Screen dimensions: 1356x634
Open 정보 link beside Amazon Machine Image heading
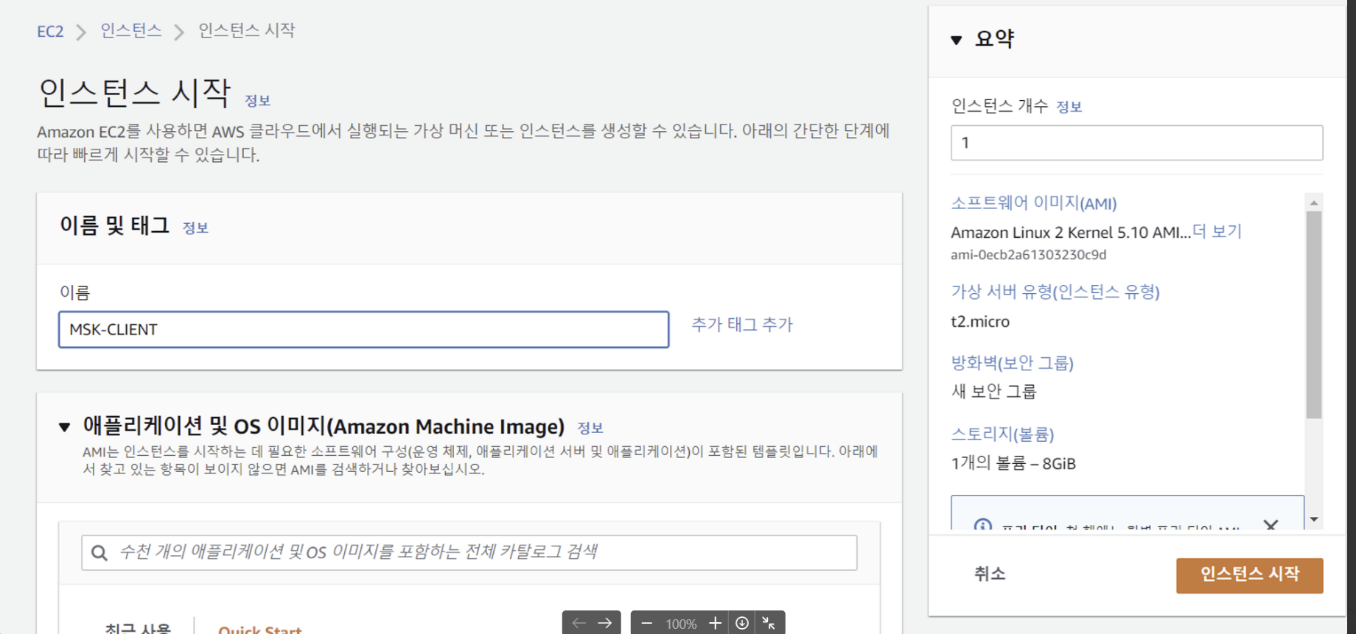pos(590,429)
